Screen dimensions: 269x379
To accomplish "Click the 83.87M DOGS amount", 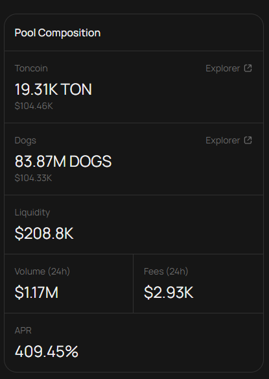I will 63,161.
